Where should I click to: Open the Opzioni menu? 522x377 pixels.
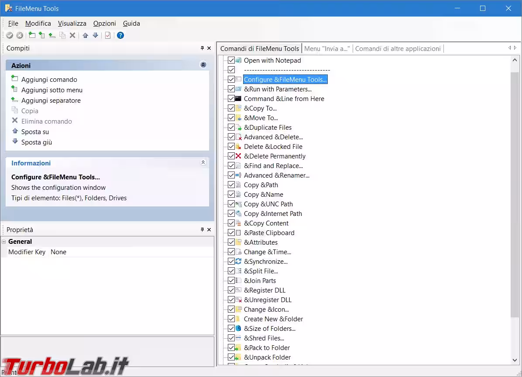click(x=104, y=24)
